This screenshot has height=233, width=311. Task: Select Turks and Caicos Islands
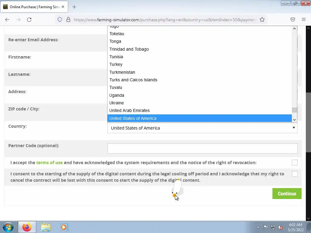pos(200,80)
